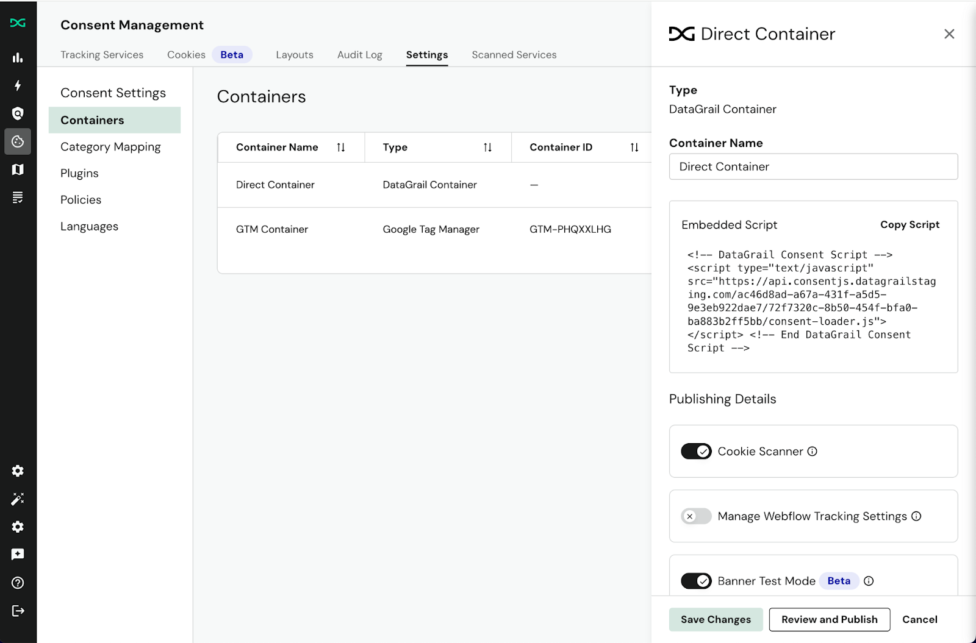
Task: Switch to the Tracking Services tab
Action: click(102, 55)
